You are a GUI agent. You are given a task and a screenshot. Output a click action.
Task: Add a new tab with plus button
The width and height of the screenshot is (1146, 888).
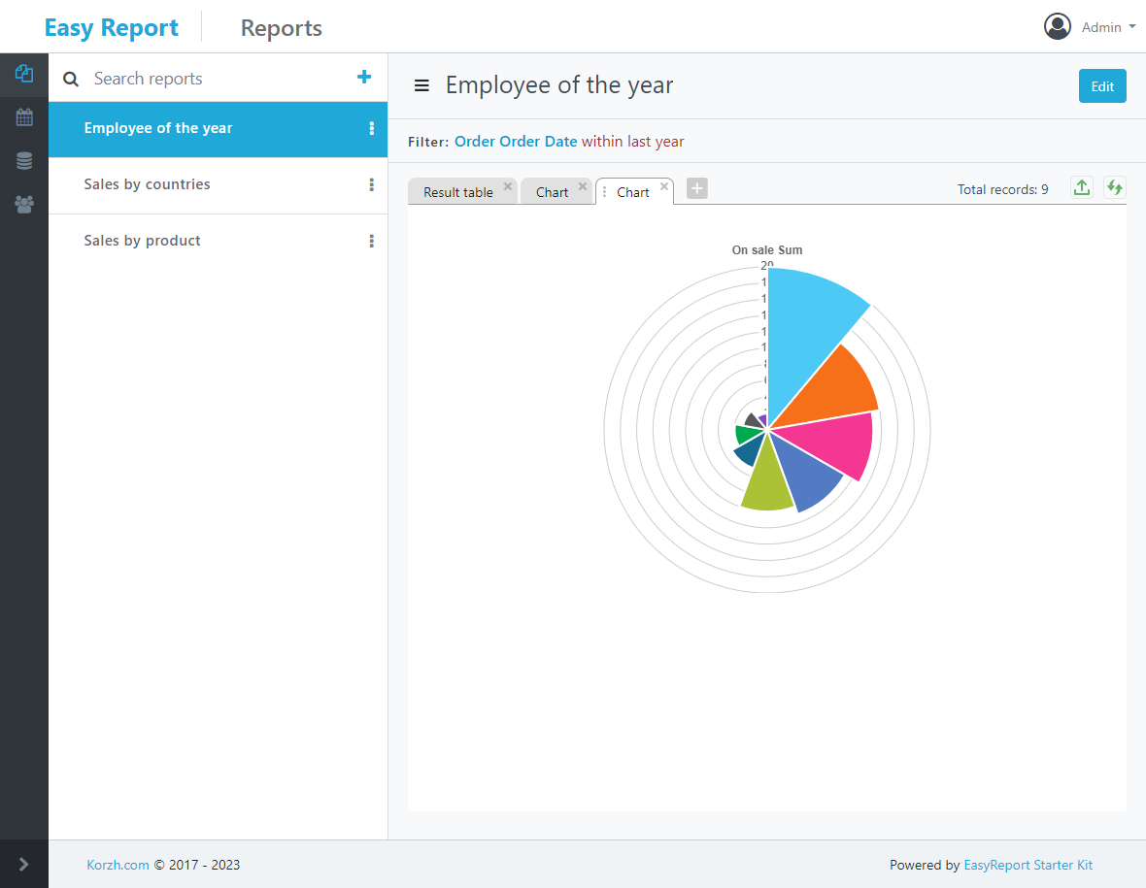point(696,188)
